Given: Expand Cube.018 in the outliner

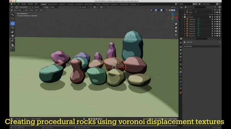Looking at the screenshot, I should point(185,27).
